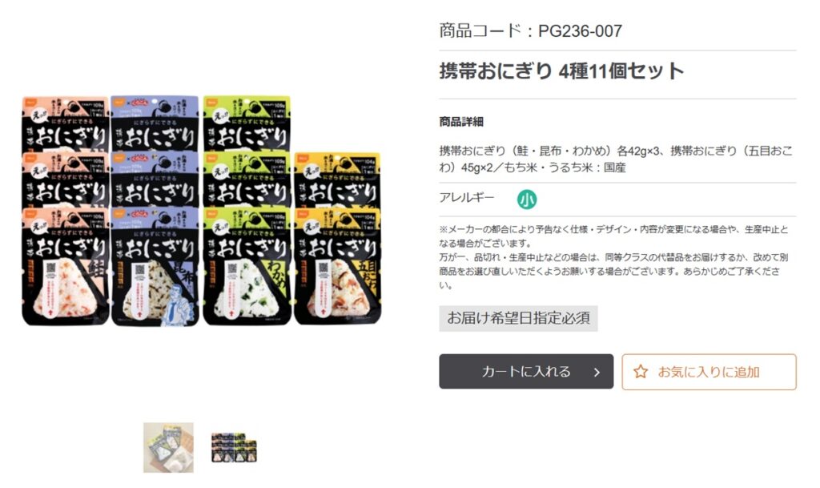Click the green 小 allergy icon
The width and height of the screenshot is (820, 488).
point(527,200)
